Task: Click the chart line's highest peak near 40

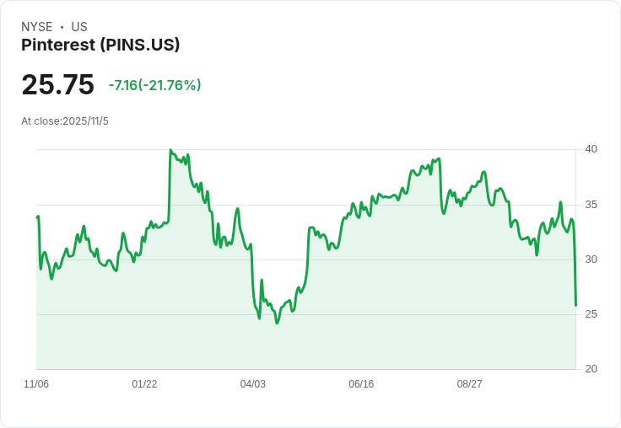Action: point(170,151)
